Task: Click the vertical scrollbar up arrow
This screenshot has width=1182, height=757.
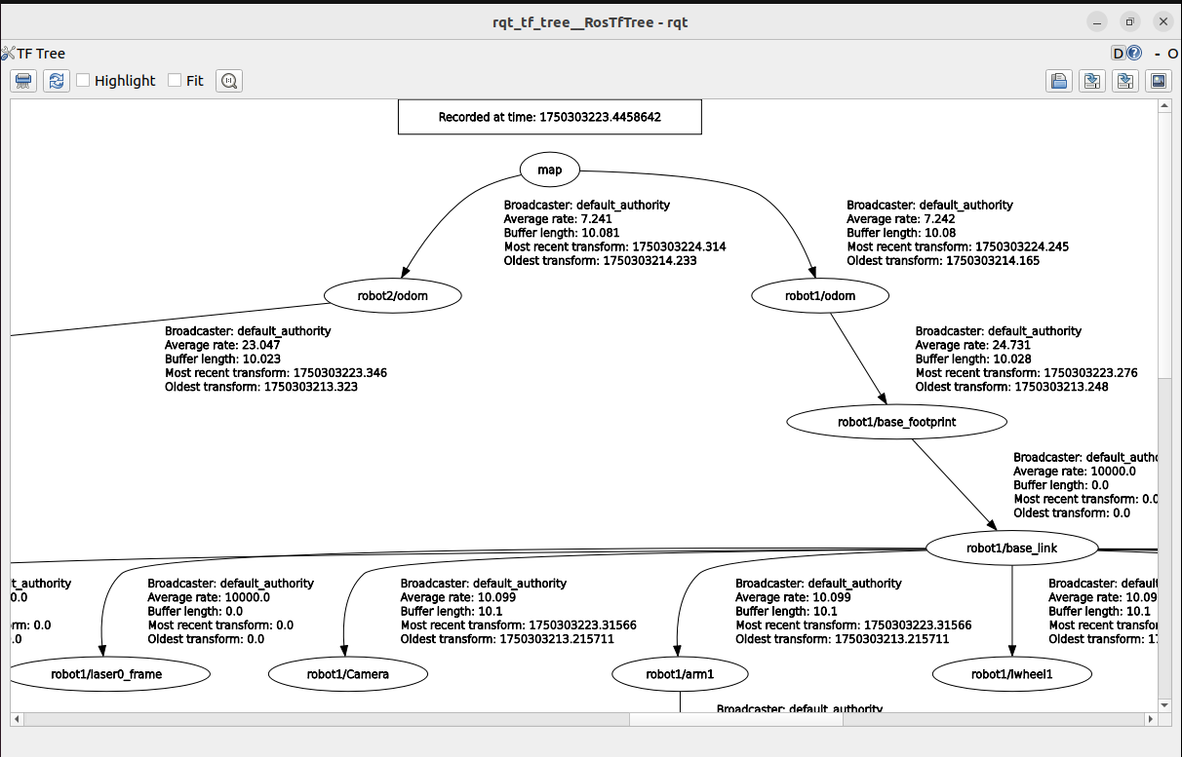Action: click(x=1164, y=105)
